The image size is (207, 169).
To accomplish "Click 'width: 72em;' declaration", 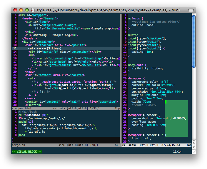I will 142,102.
